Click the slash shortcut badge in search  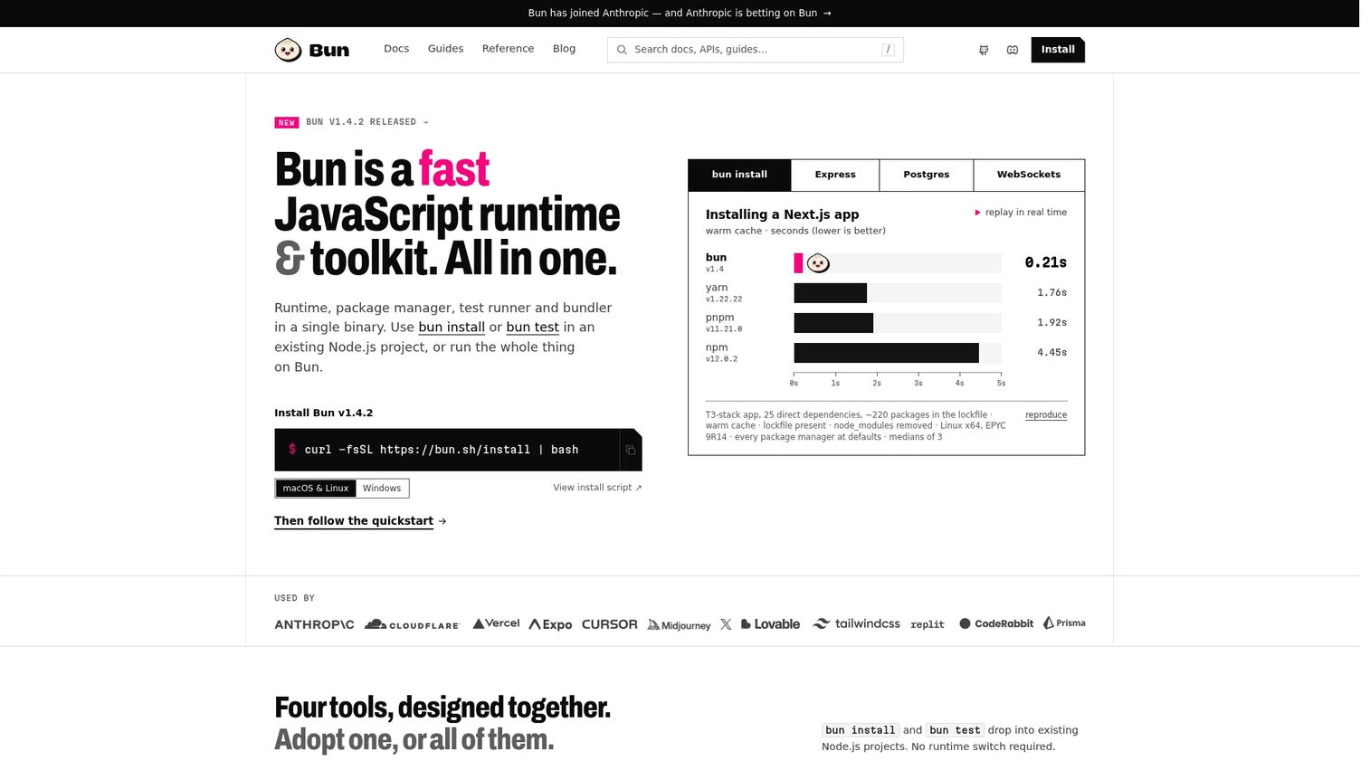point(888,50)
